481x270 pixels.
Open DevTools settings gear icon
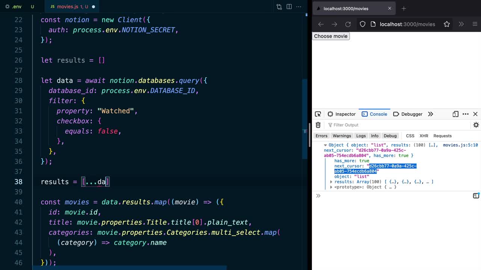[476, 124]
